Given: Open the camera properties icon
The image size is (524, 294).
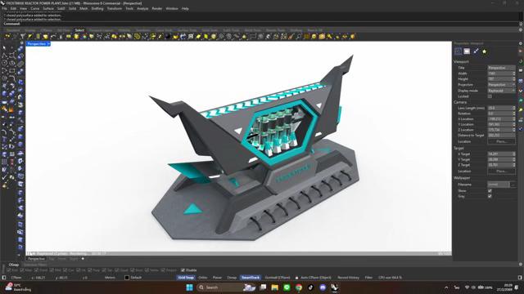Looking at the screenshot, I should 458,51.
